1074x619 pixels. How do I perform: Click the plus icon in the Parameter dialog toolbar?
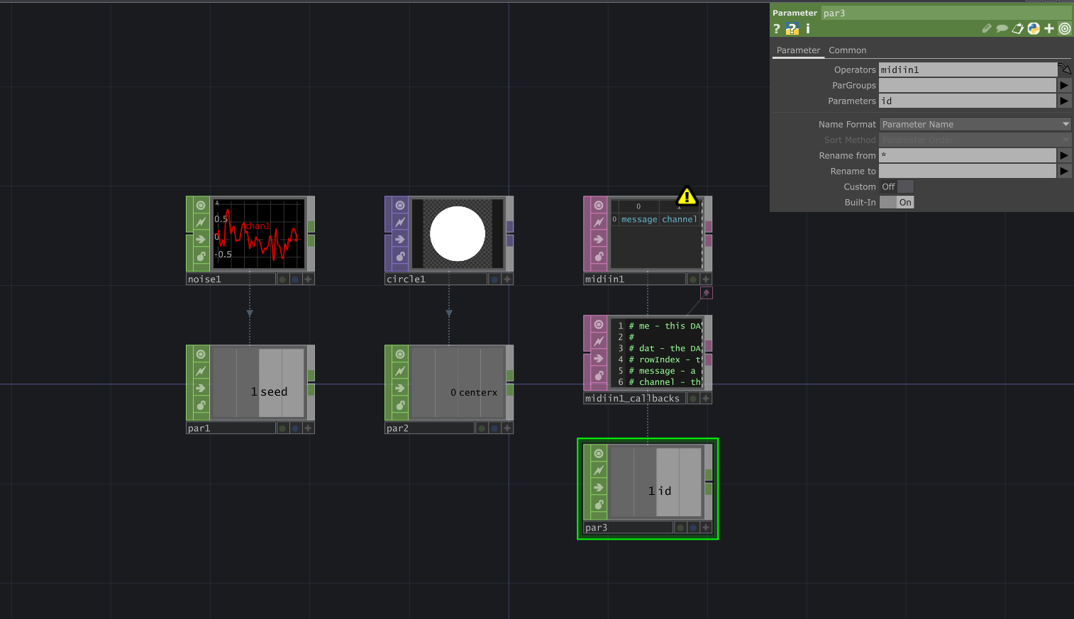pyautogui.click(x=1048, y=29)
